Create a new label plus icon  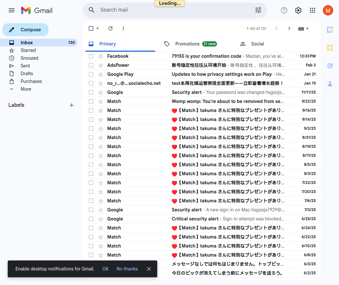[x=72, y=105]
